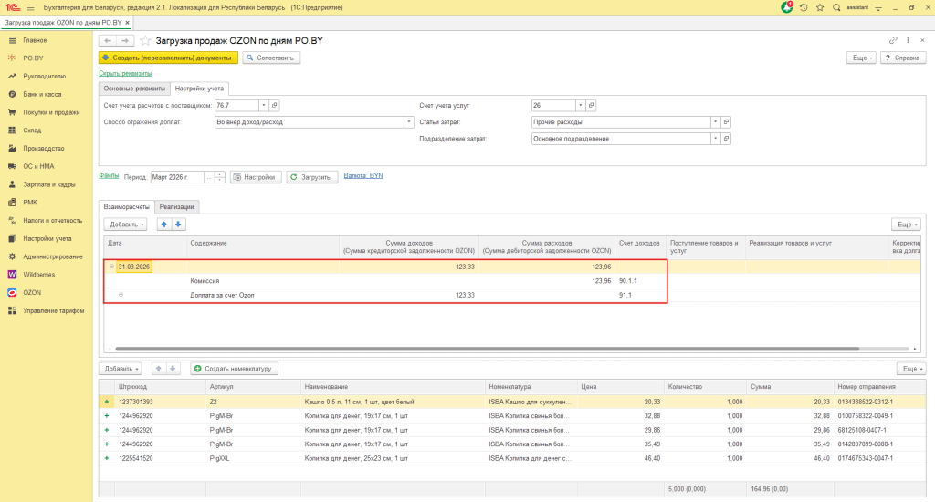The width and height of the screenshot is (935, 502).
Task: Click Скрыть реквизиты link
Action: point(125,73)
